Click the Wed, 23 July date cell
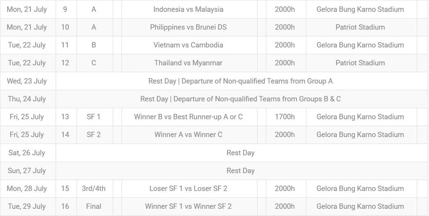Viewport: 429px width, 216px height. click(x=27, y=81)
